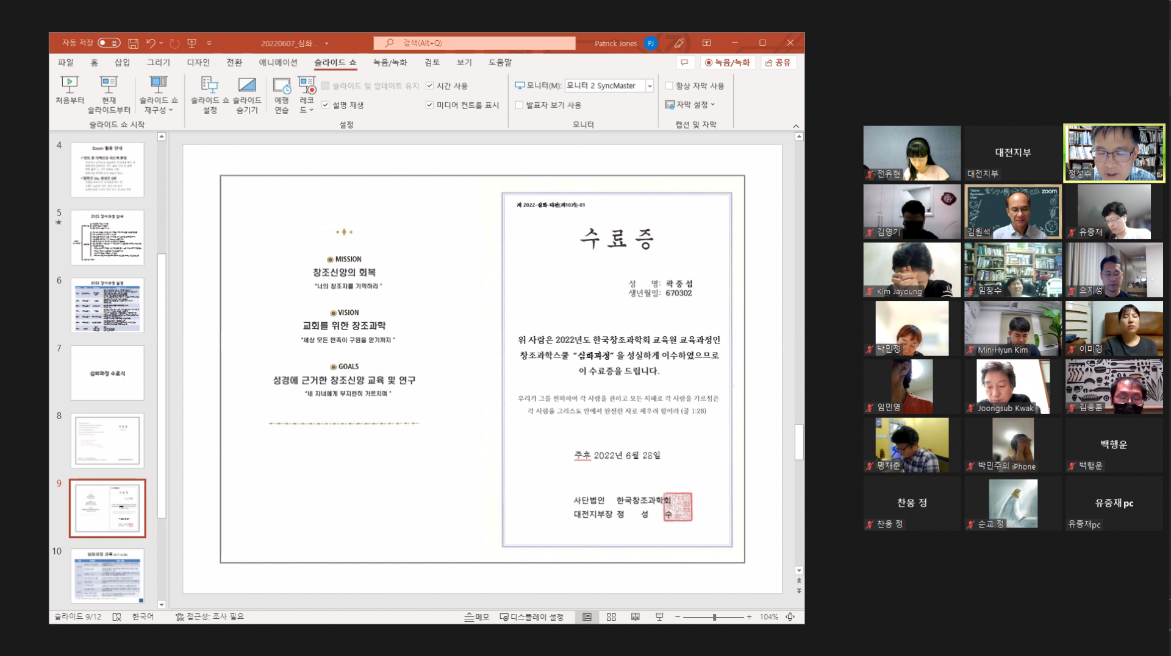This screenshot has height=656, width=1171.
Task: Switch to Slide Sorter view in the status bar
Action: 611,617
